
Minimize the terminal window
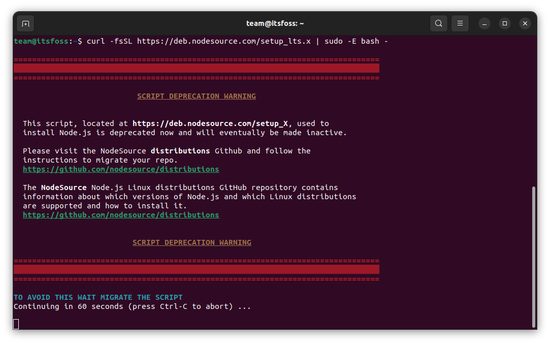(x=485, y=23)
